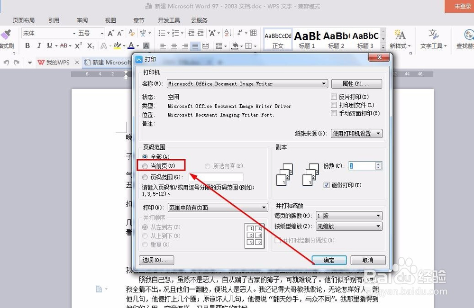This screenshot has height=308, width=474.
Task: Open the 页面布局 page layout tab
Action: pos(24,20)
